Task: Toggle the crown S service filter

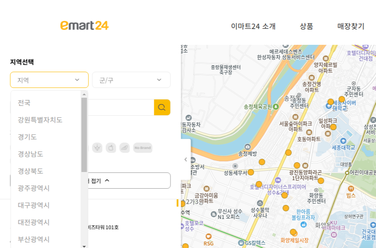Action: 97,148
